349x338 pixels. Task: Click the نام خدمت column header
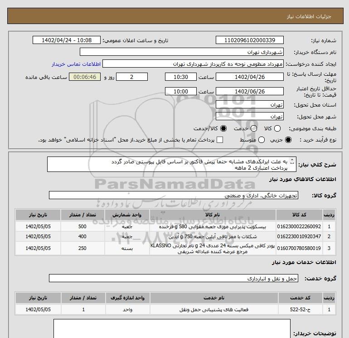214,298
